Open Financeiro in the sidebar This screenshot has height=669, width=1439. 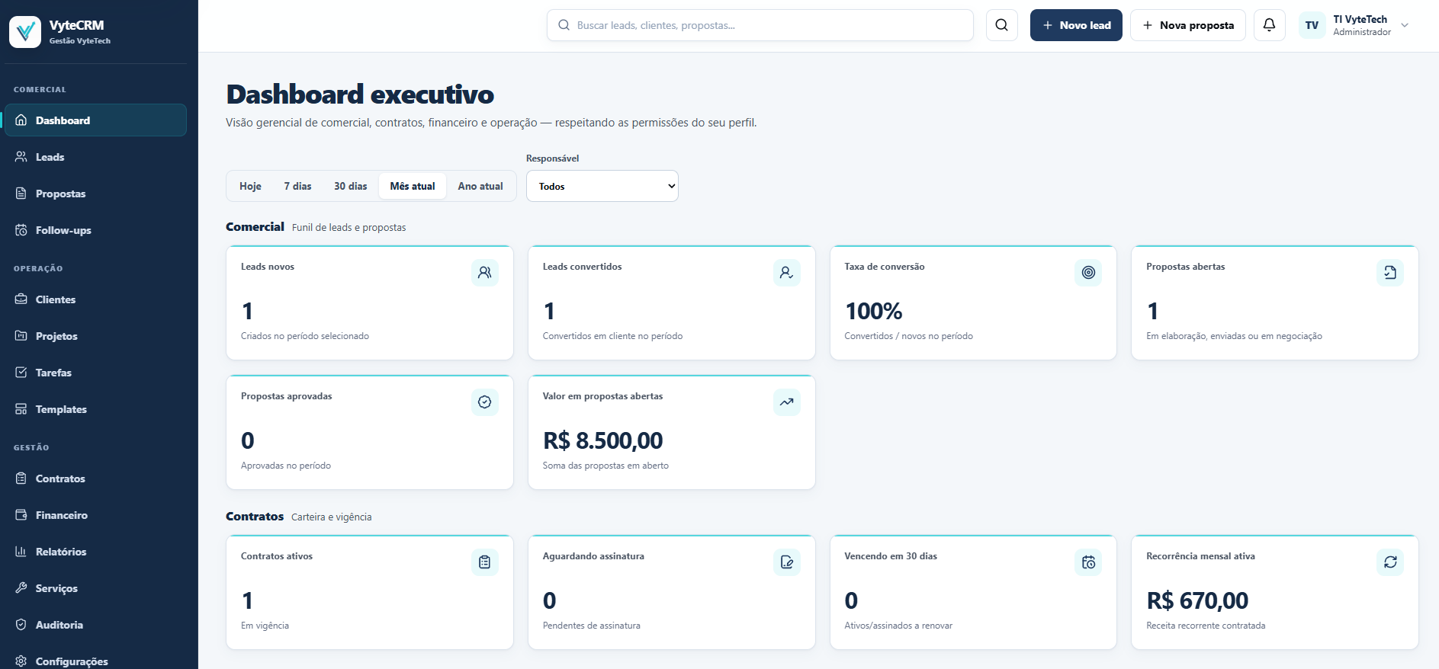(95, 515)
